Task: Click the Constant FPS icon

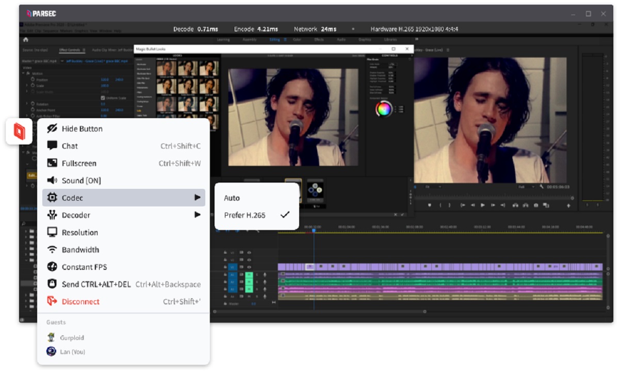Action: click(52, 267)
